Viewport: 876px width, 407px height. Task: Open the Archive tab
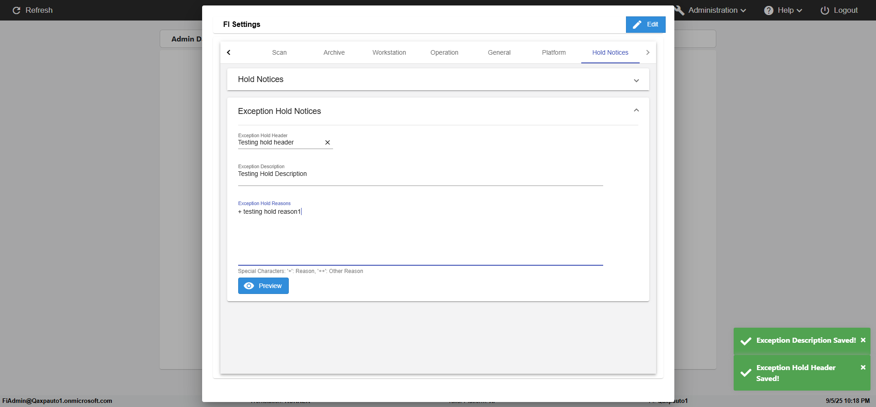[x=334, y=52]
